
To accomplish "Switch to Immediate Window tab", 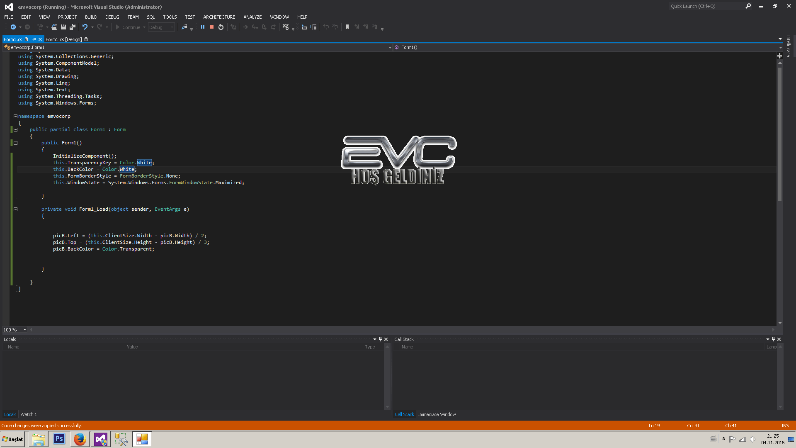I will point(437,414).
